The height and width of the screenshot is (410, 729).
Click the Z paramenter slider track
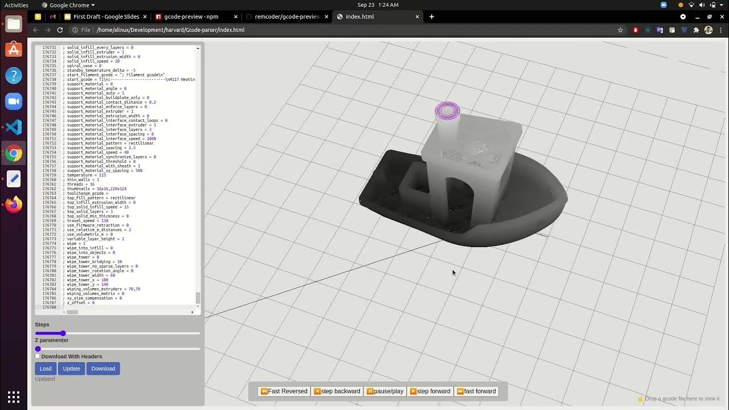click(x=118, y=348)
